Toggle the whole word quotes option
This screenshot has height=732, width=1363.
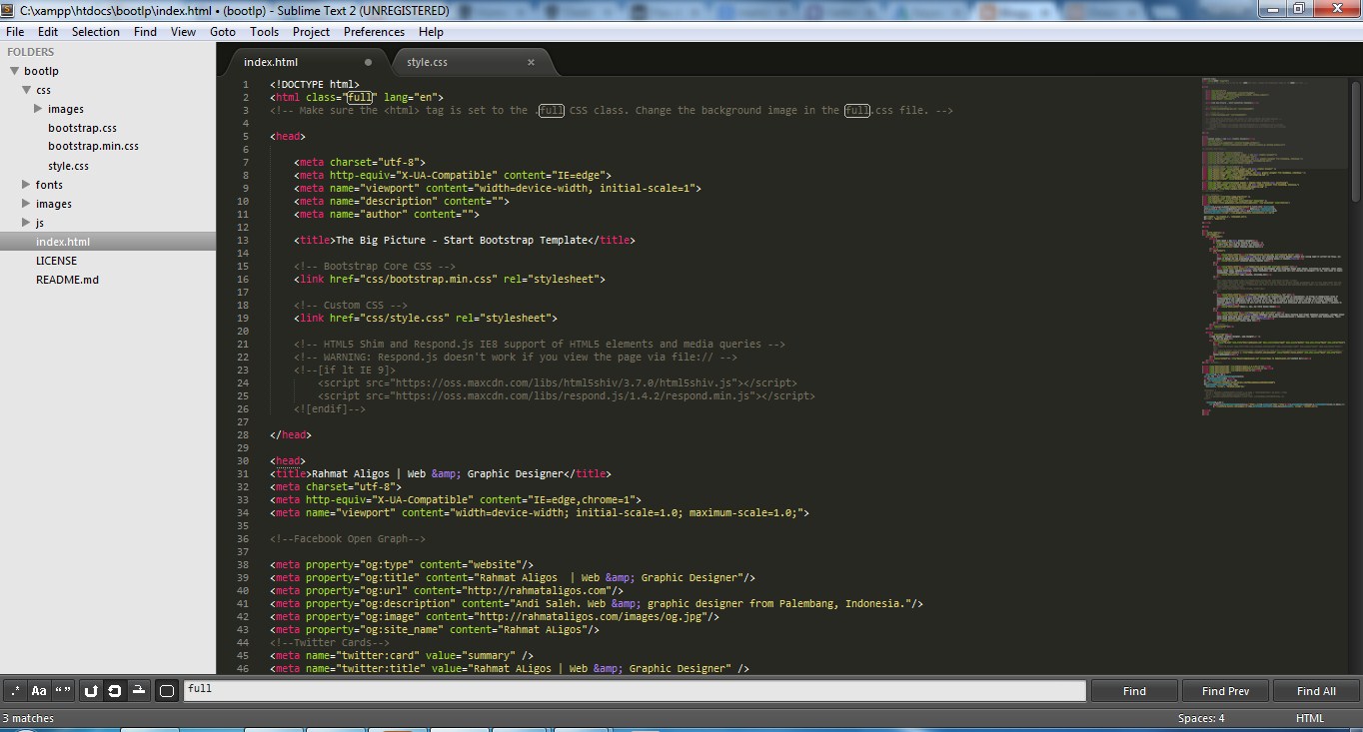63,690
